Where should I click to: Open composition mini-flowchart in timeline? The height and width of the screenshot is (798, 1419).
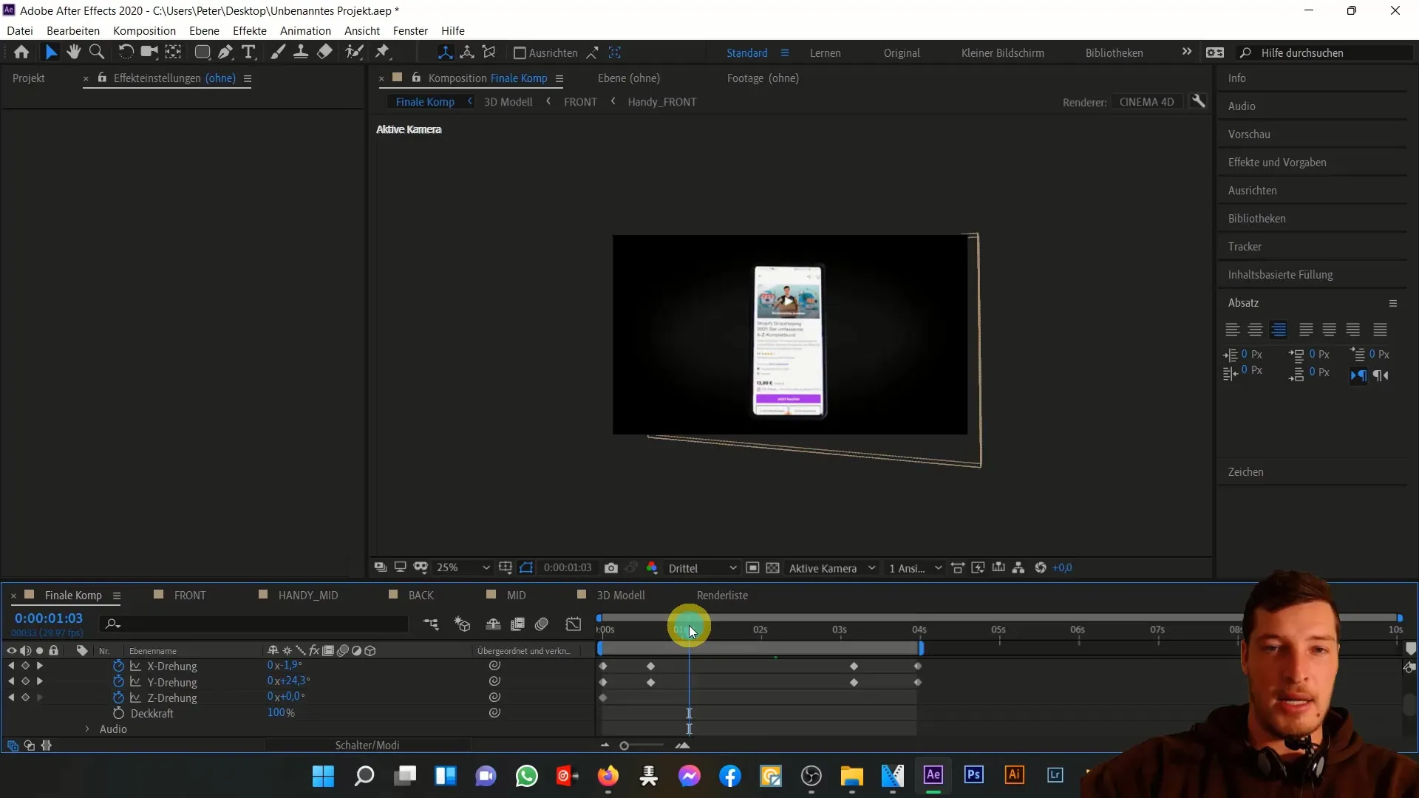click(x=430, y=624)
